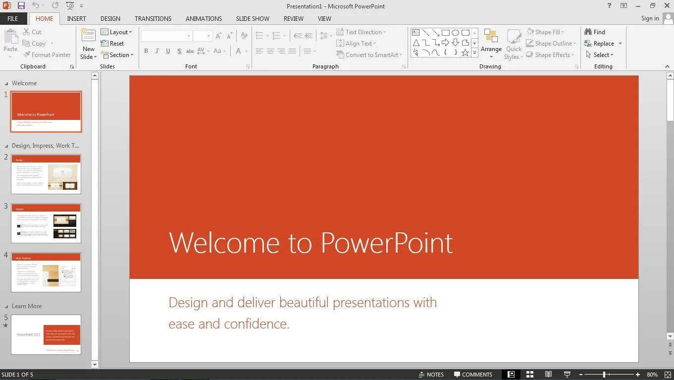This screenshot has height=380, width=674.
Task: Open the Section dropdown
Action: (117, 55)
